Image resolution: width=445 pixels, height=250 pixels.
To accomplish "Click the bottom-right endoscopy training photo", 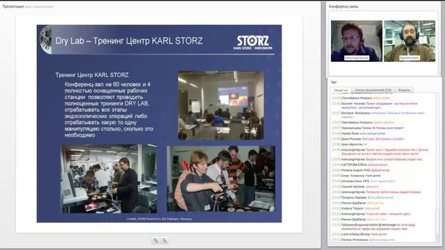I will pyautogui.click(x=221, y=178).
